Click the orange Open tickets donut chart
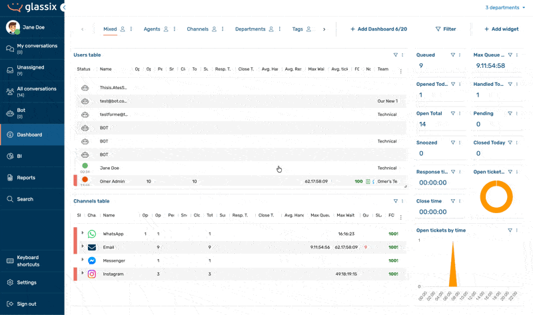 496,196
